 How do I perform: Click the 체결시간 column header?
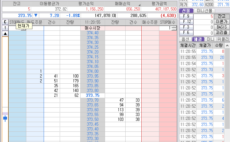[188, 46]
